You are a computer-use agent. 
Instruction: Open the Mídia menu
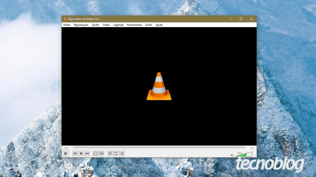[x=67, y=25]
